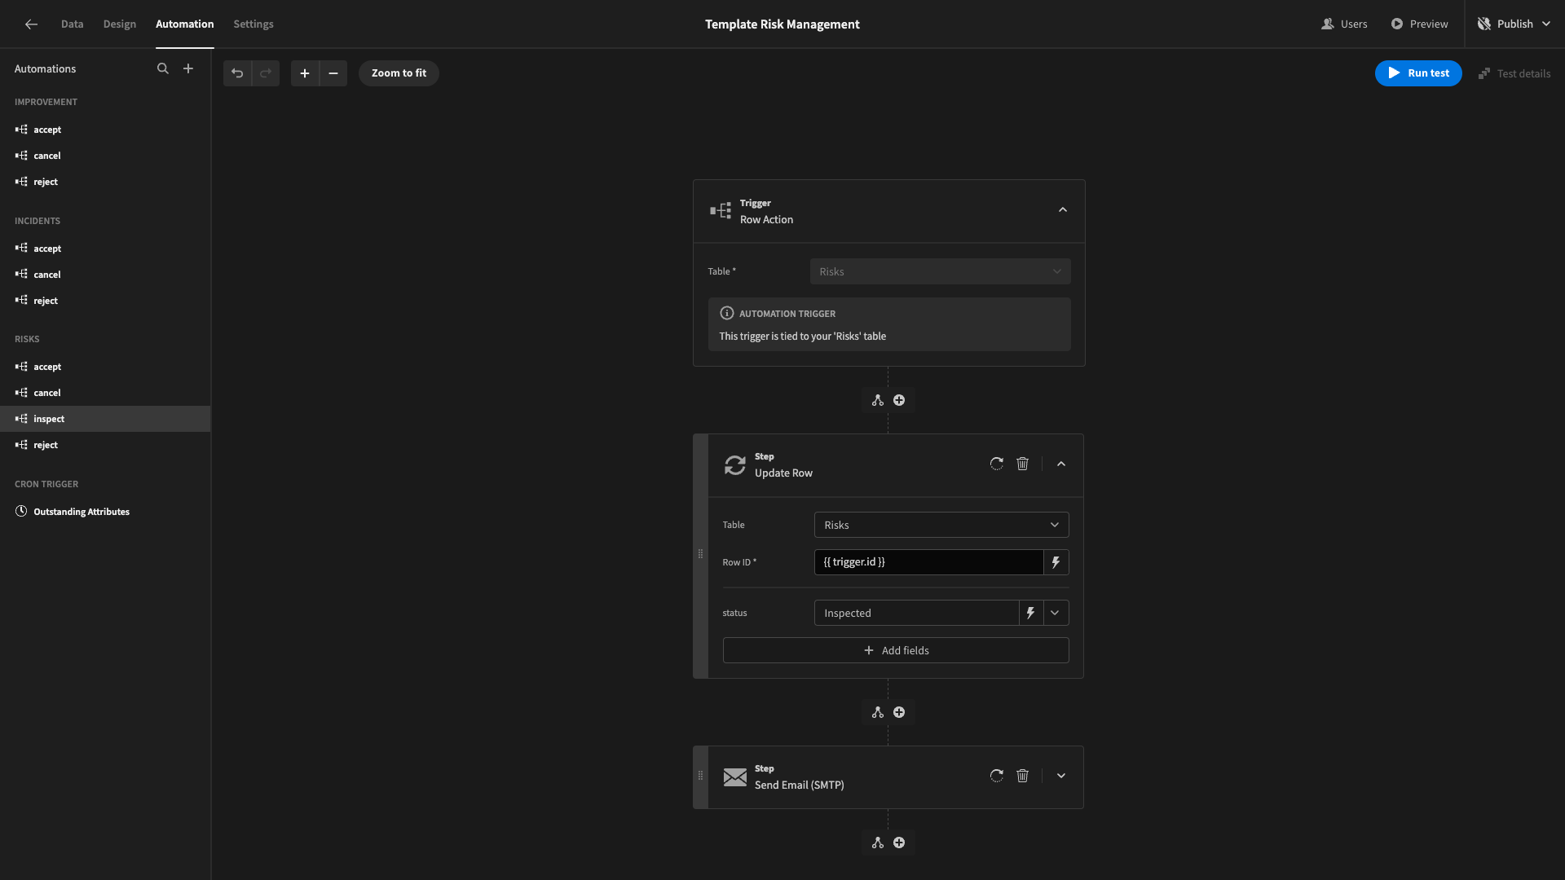Click Add fields button

[896, 650]
